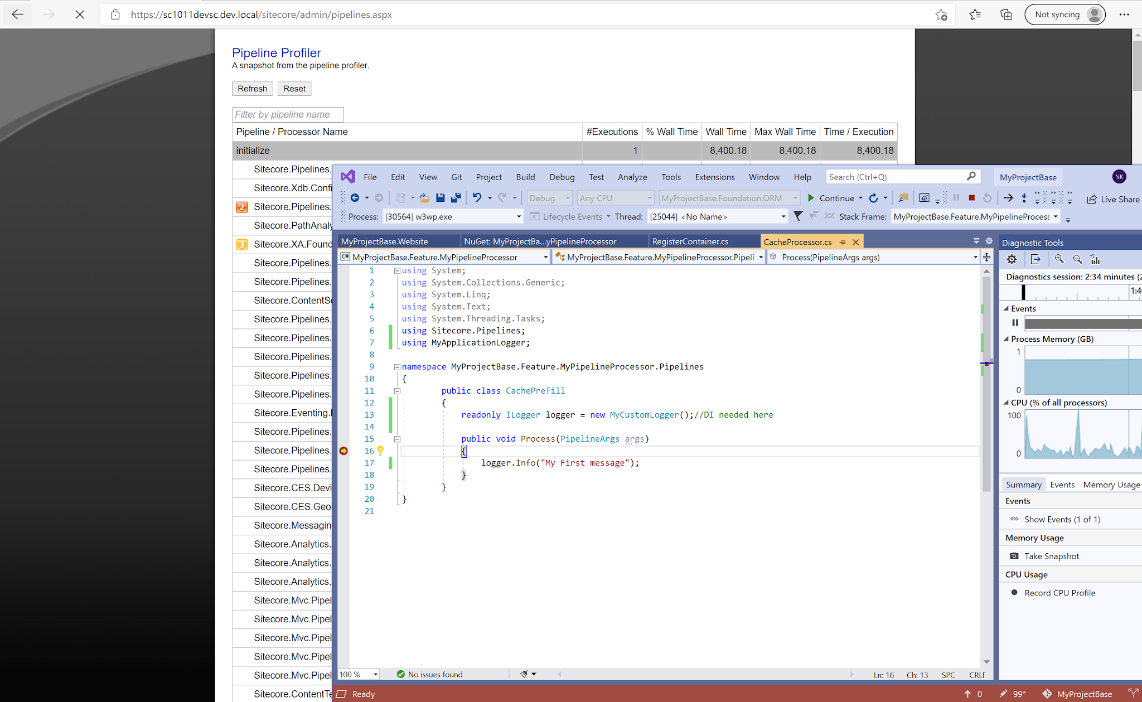This screenshot has width=1142, height=702.
Task: Click the breakpoint marker on line 16
Action: pos(343,451)
